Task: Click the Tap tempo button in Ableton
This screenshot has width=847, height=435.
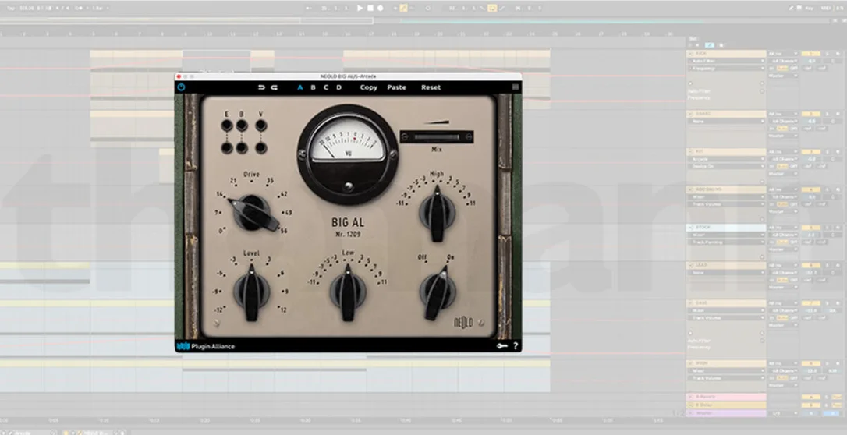Action: click(x=11, y=8)
